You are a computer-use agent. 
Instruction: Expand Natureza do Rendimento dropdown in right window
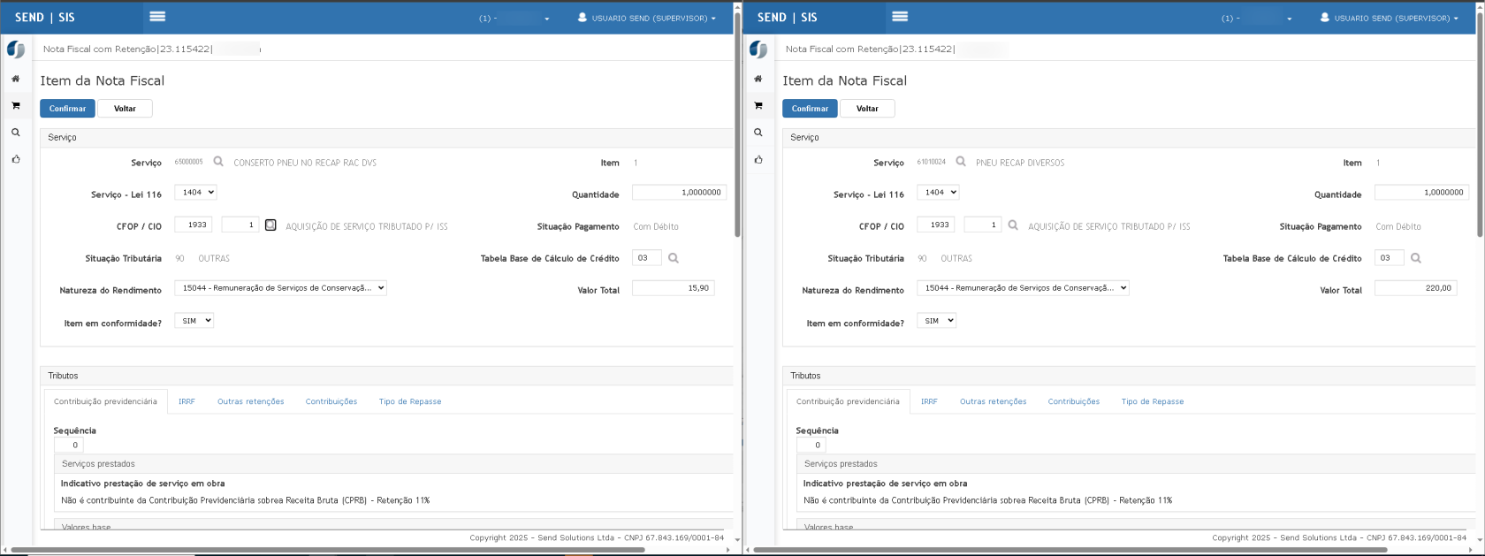[1023, 287]
